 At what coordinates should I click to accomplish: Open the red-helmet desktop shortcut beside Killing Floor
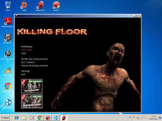56,6
